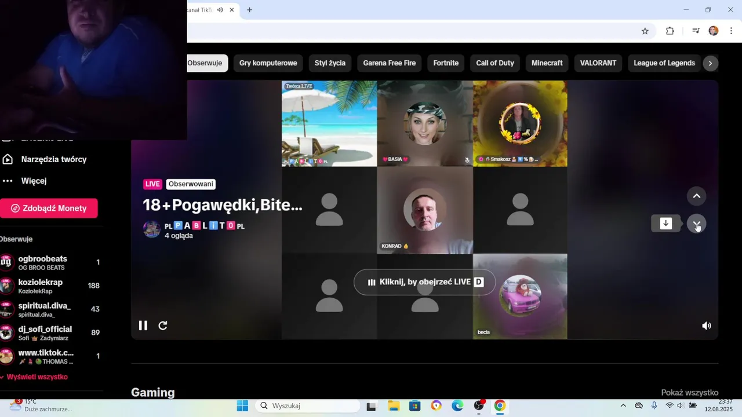Viewport: 742px width, 417px height.
Task: Open the Chrome three-dot menu
Action: (x=731, y=31)
